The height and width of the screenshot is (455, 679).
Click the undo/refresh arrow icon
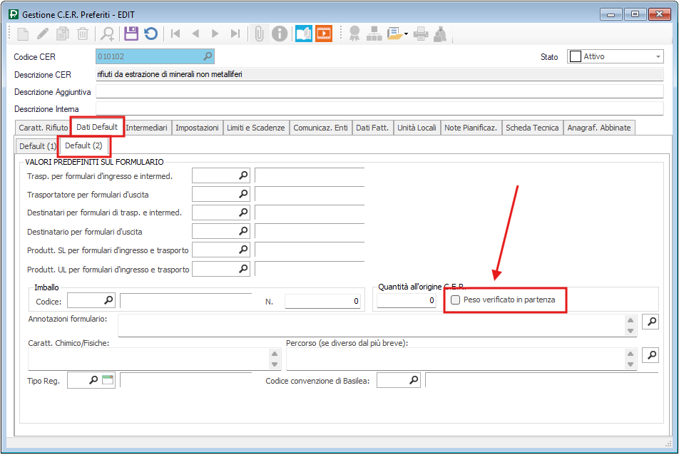point(150,34)
